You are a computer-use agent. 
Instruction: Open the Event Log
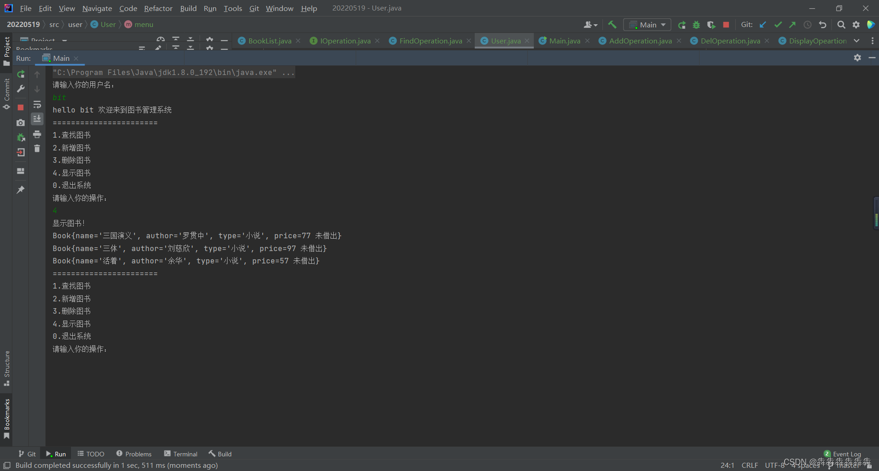pos(842,454)
